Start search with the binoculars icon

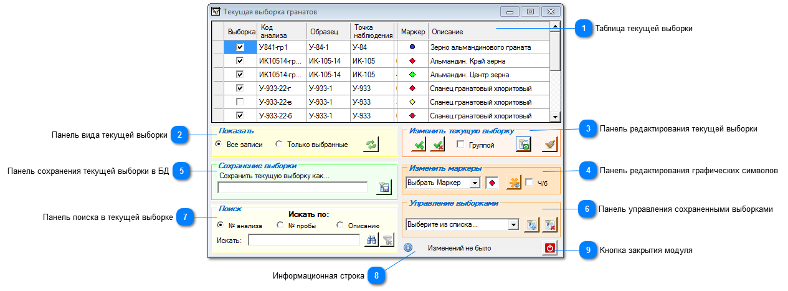coord(371,240)
